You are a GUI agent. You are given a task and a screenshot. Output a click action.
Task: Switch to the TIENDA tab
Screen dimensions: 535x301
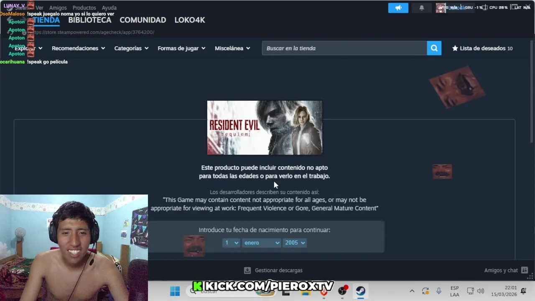pyautogui.click(x=46, y=20)
